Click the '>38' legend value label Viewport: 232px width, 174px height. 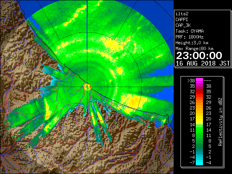(x=191, y=81)
